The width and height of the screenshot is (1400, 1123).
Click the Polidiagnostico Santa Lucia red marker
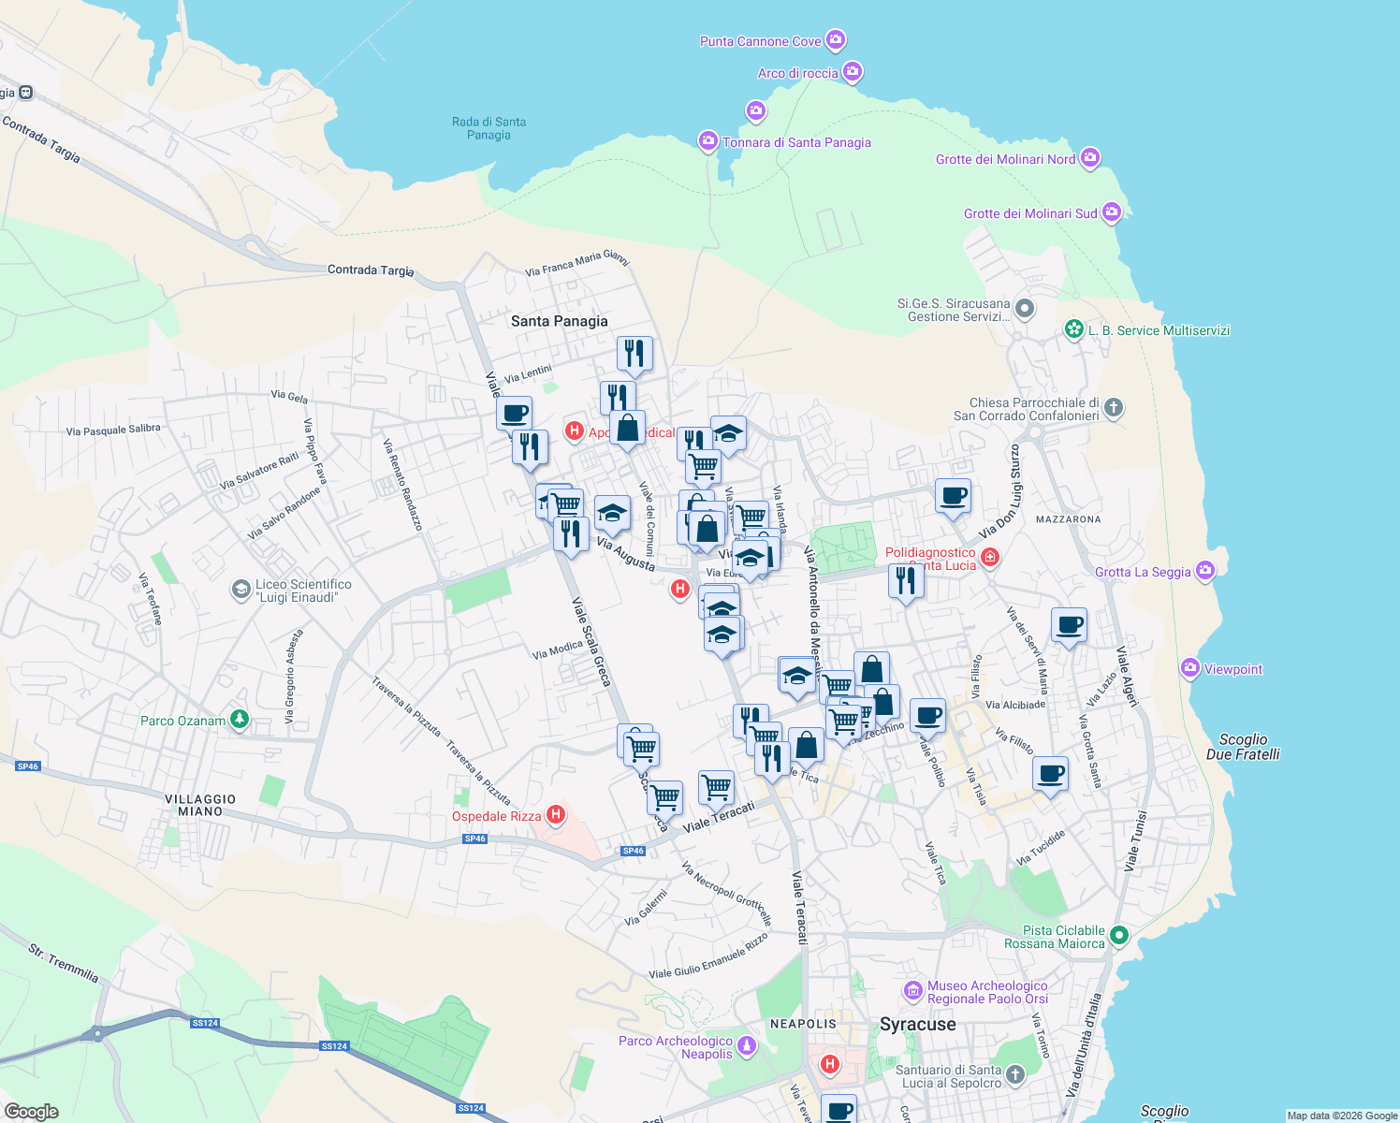click(989, 556)
